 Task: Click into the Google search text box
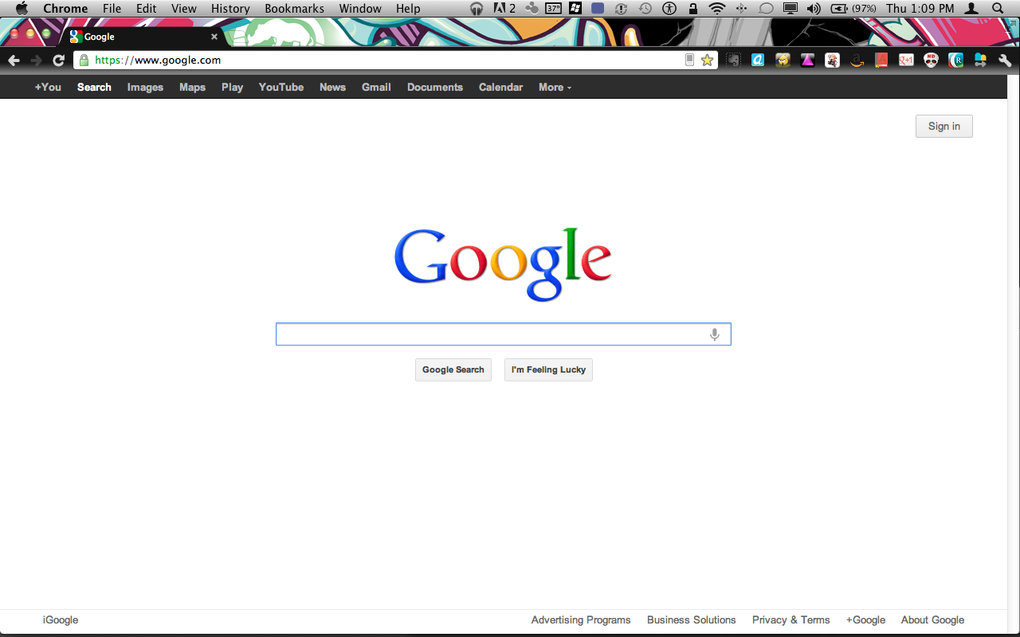click(x=503, y=334)
